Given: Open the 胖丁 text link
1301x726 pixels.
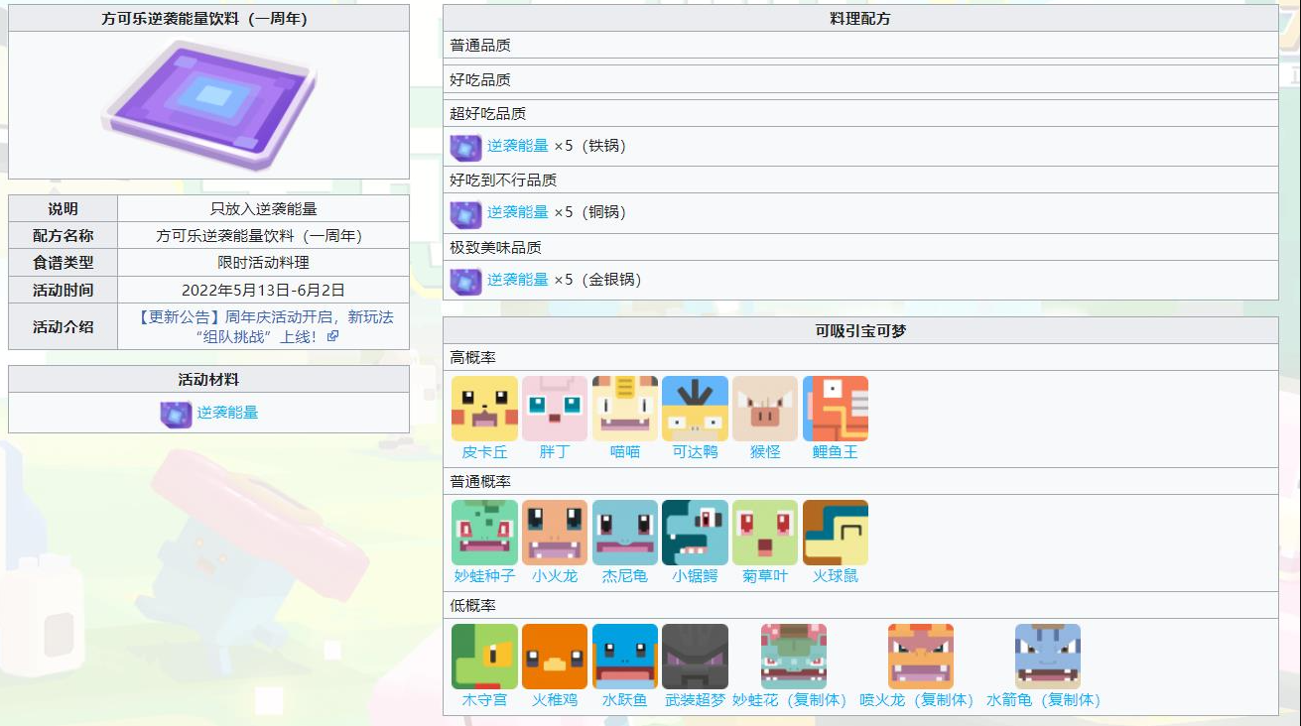Looking at the screenshot, I should [x=555, y=452].
